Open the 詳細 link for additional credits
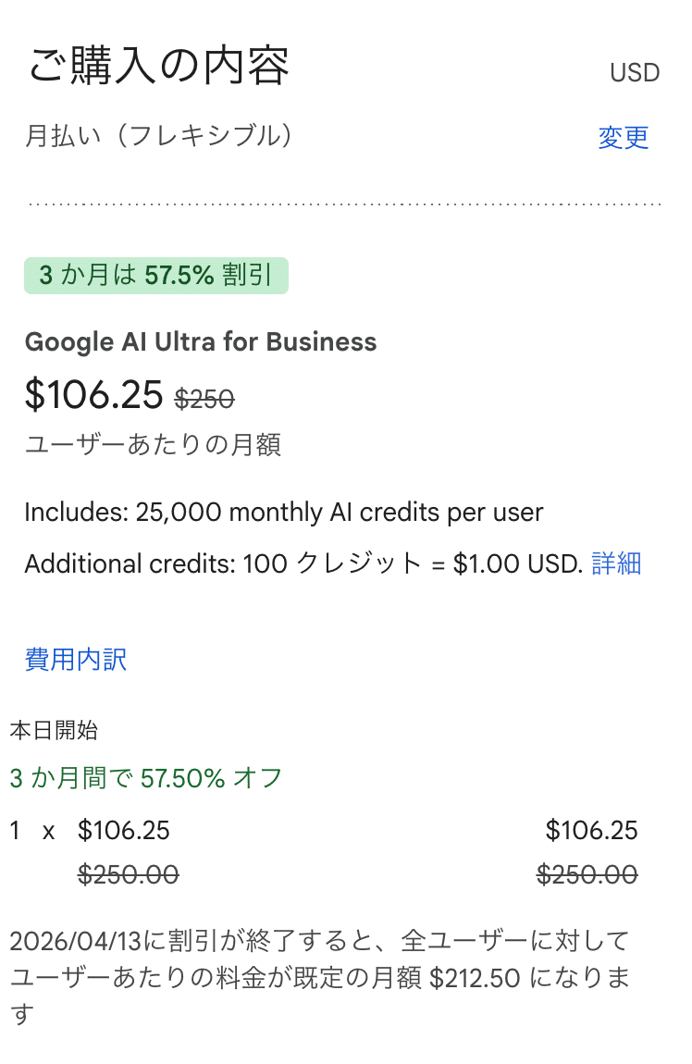Screen dimensions: 692x1064 click(616, 563)
